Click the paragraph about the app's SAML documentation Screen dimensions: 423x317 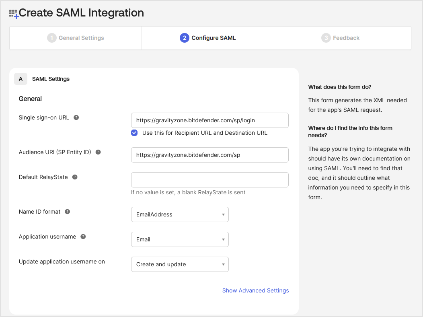[359, 173]
